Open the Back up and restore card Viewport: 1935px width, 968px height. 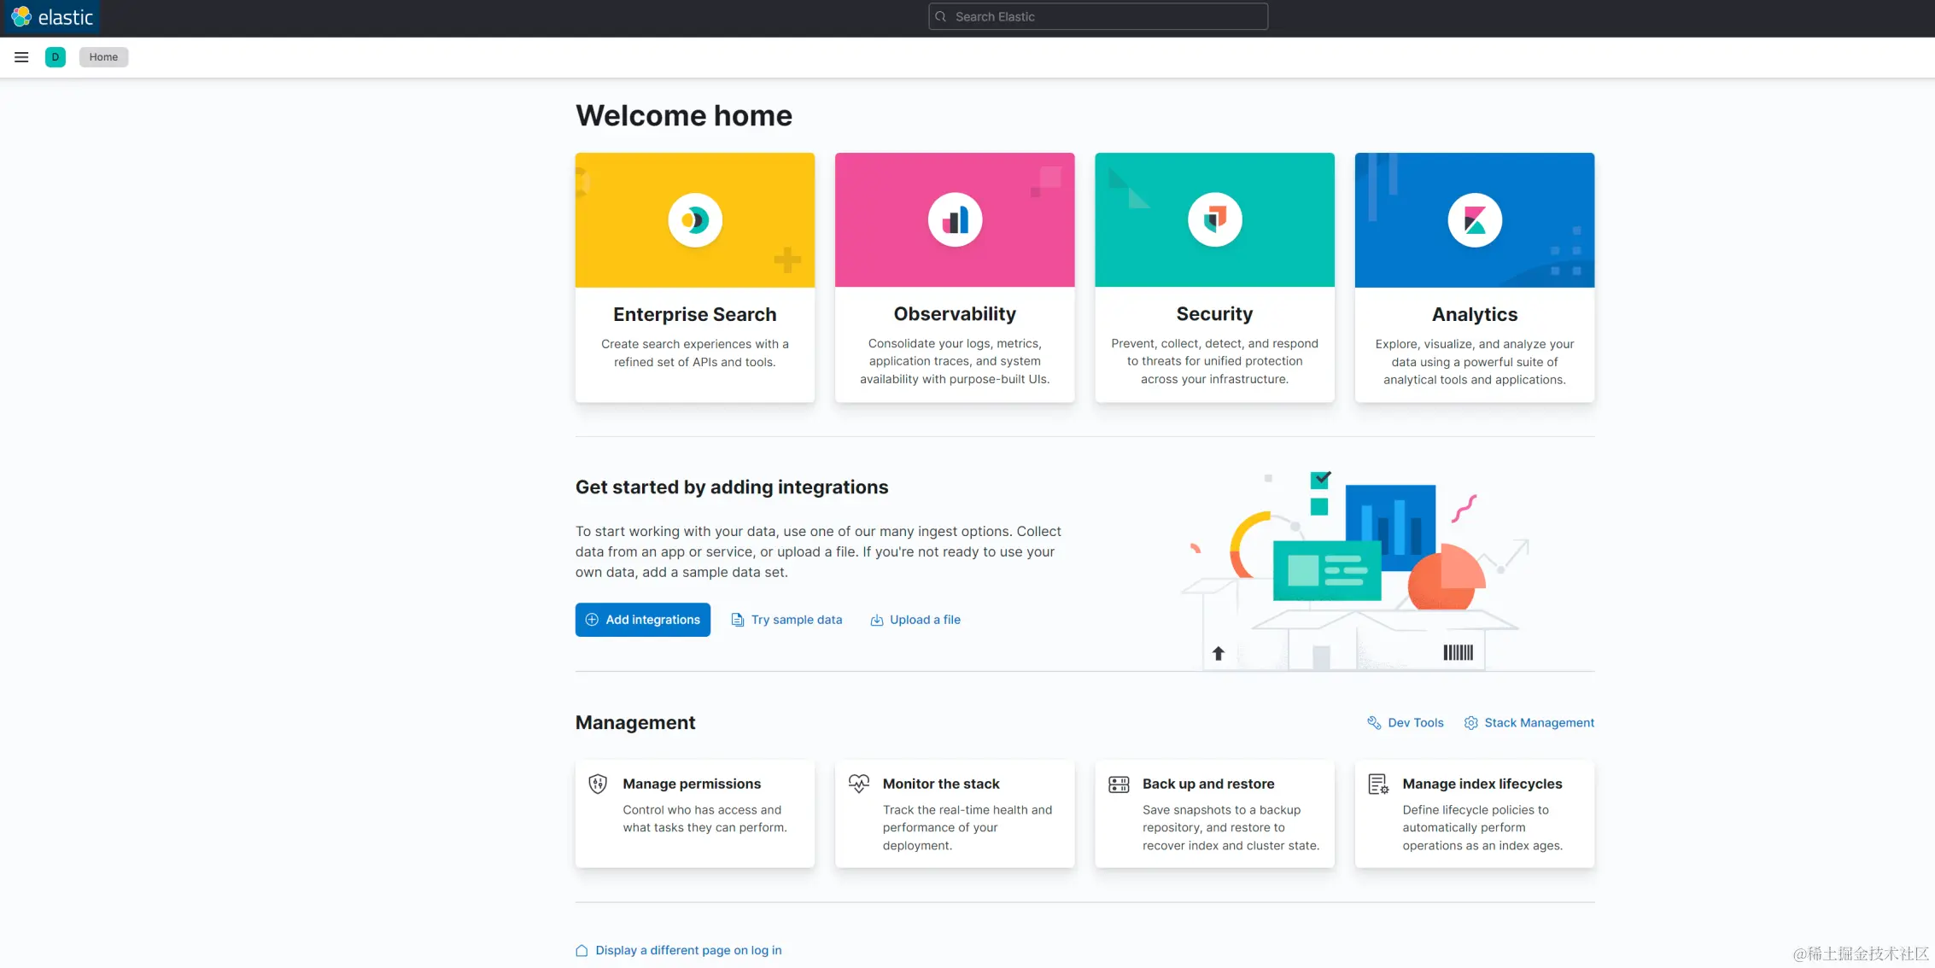point(1214,814)
